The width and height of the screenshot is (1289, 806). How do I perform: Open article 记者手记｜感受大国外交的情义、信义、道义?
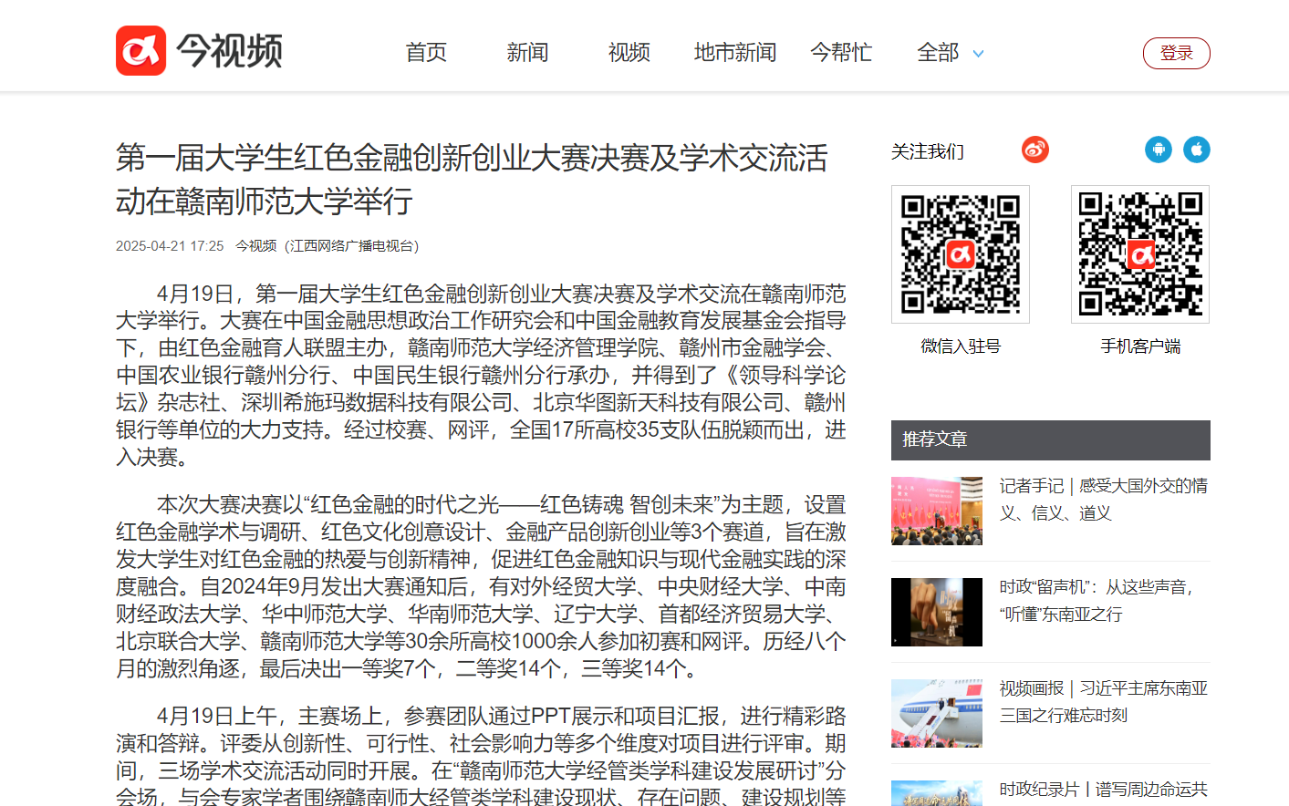1104,500
